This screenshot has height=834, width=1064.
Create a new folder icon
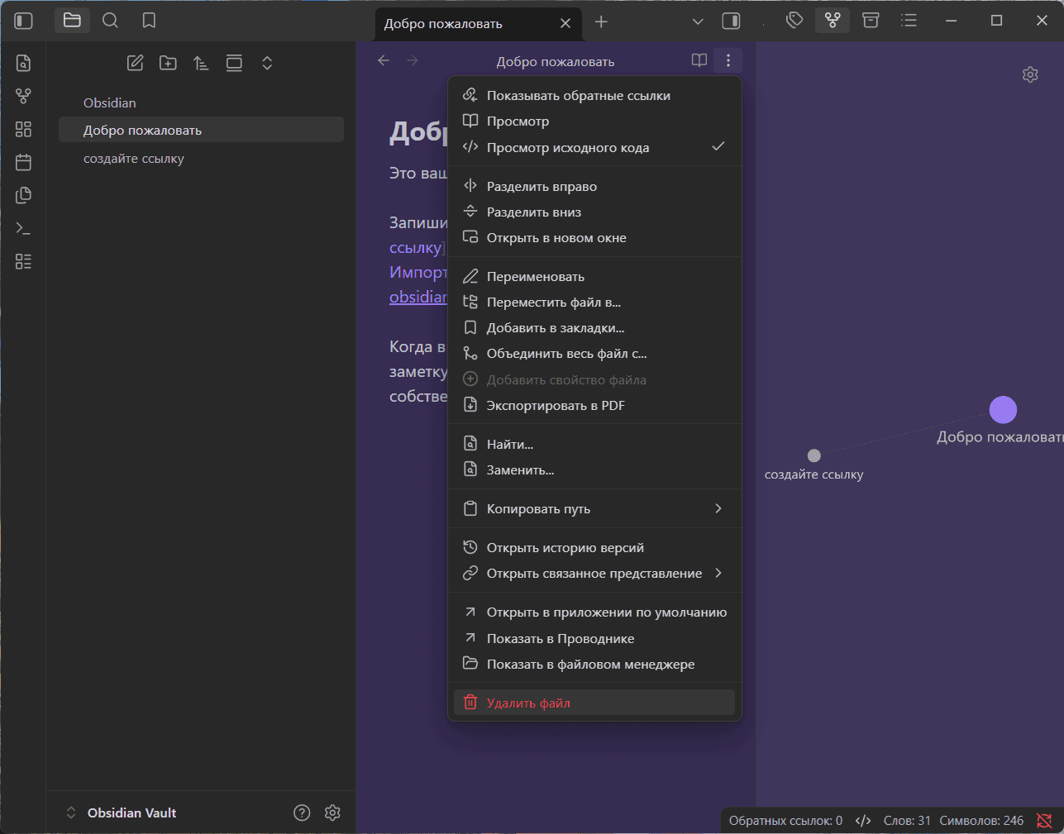tap(168, 63)
